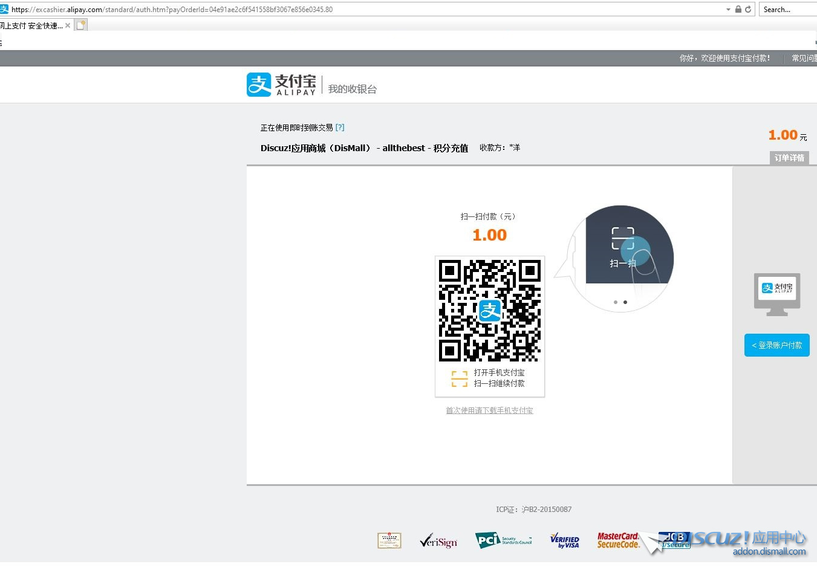
Task: Click the Alipay logo in the header
Action: pos(281,85)
